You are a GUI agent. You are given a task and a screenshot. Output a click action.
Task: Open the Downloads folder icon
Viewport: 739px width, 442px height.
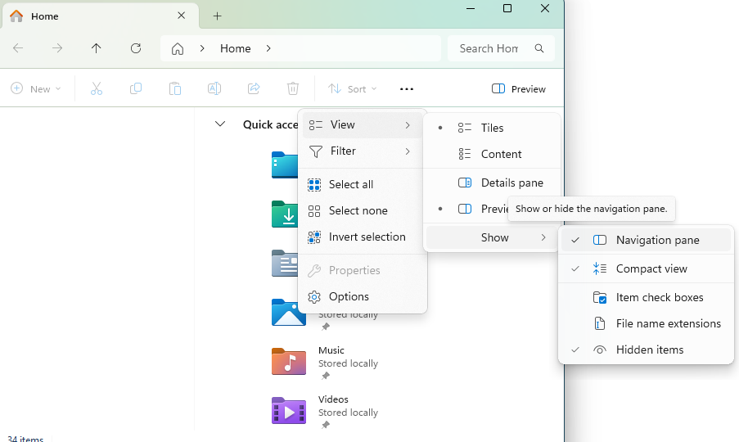[x=285, y=214]
